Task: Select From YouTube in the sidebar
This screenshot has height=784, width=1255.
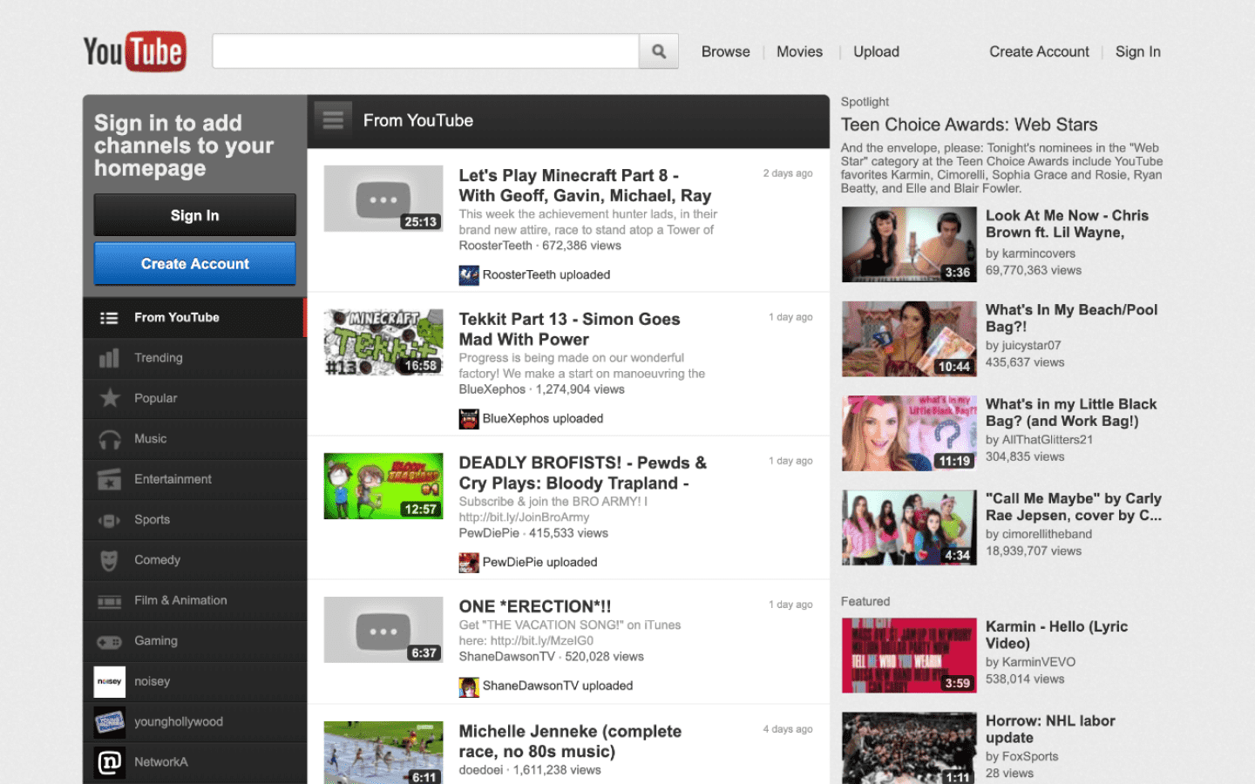Action: pyautogui.click(x=194, y=318)
